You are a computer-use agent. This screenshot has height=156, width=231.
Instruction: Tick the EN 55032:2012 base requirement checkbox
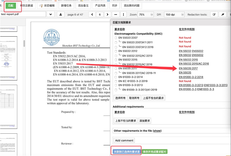tap(116, 51)
